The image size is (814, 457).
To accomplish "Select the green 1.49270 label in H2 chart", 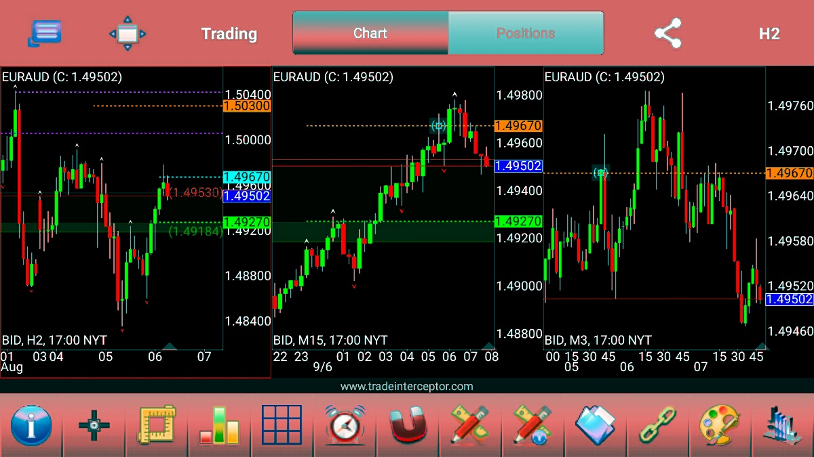I will [x=247, y=221].
